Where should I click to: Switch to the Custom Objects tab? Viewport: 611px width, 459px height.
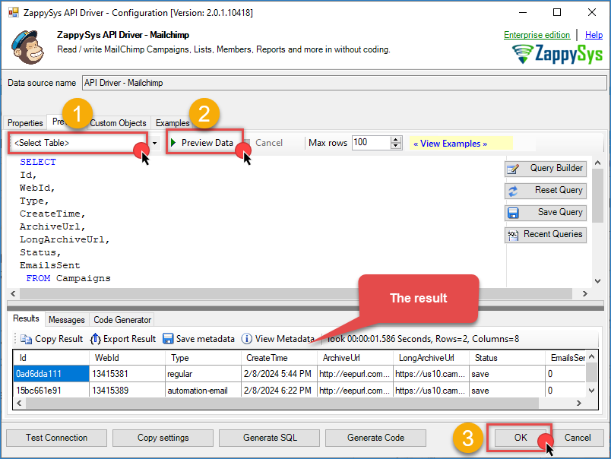click(118, 123)
